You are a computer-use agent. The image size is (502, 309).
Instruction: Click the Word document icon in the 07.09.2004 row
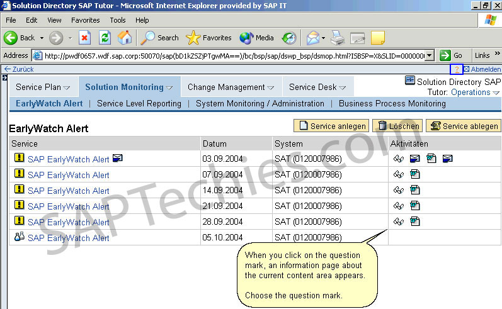(415, 174)
